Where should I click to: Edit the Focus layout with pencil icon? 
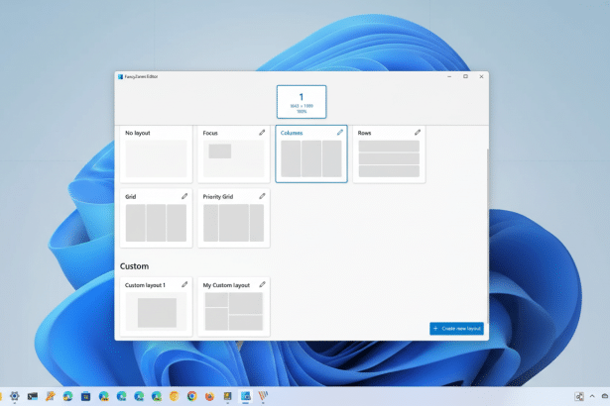click(262, 133)
